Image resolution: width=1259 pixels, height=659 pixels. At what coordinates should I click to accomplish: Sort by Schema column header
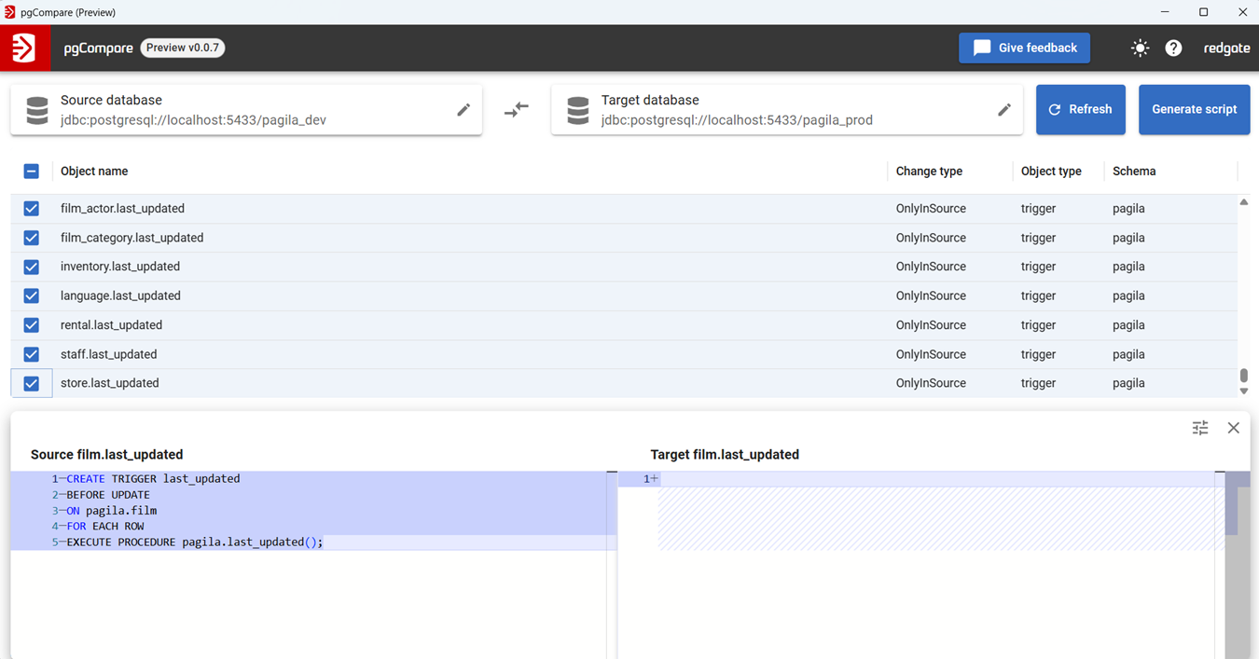click(x=1133, y=172)
